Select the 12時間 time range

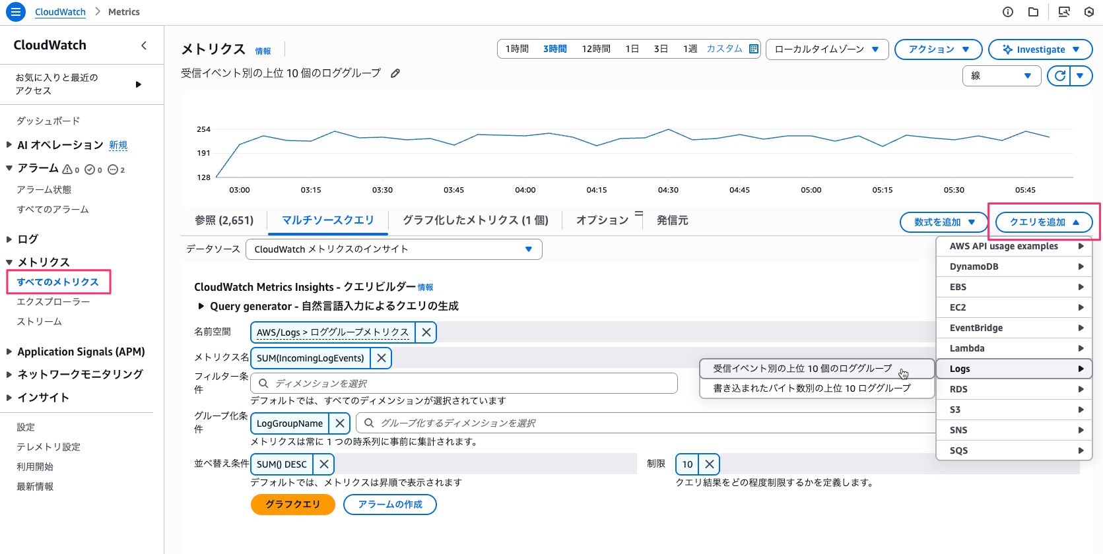596,49
